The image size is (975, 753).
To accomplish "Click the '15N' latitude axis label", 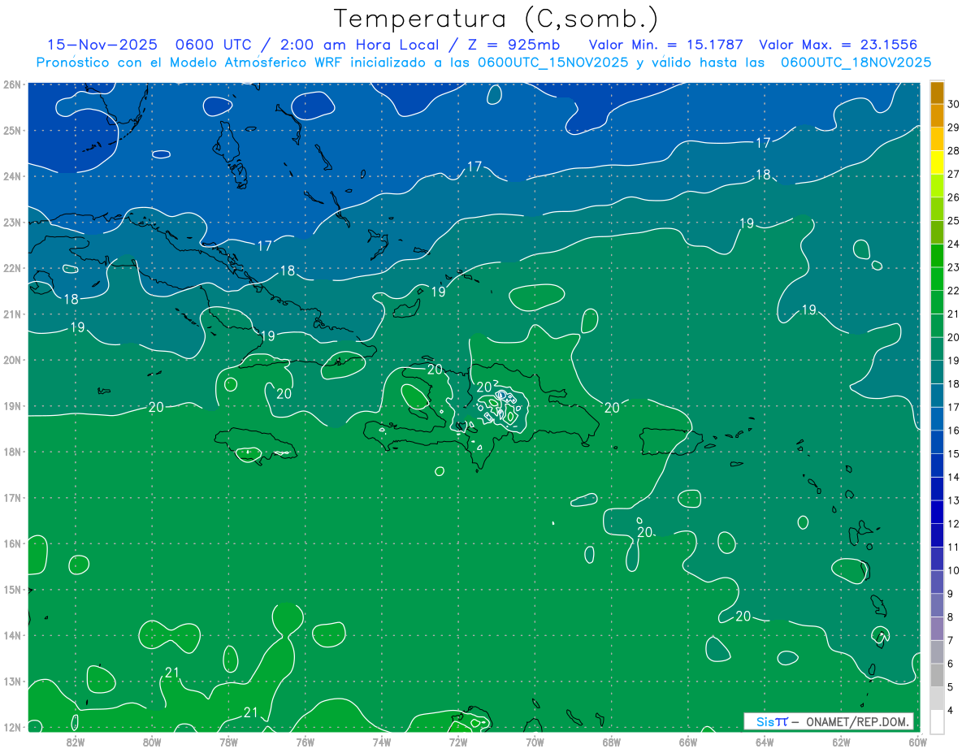I will tap(12, 589).
